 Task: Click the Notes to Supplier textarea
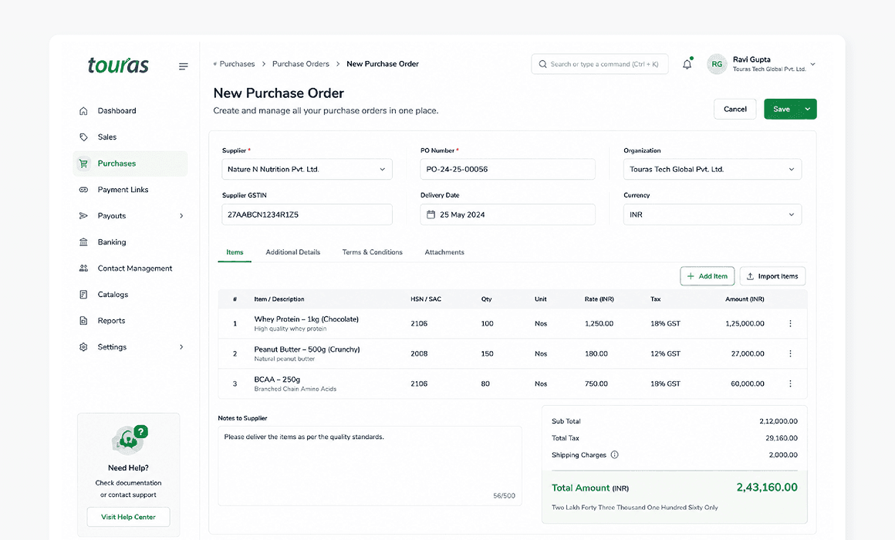pyautogui.click(x=370, y=466)
